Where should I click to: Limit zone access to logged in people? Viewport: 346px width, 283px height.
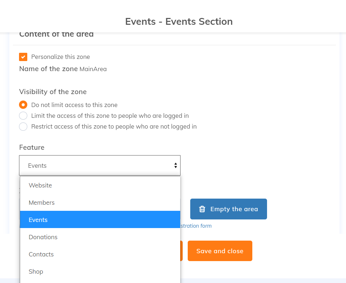tap(23, 116)
